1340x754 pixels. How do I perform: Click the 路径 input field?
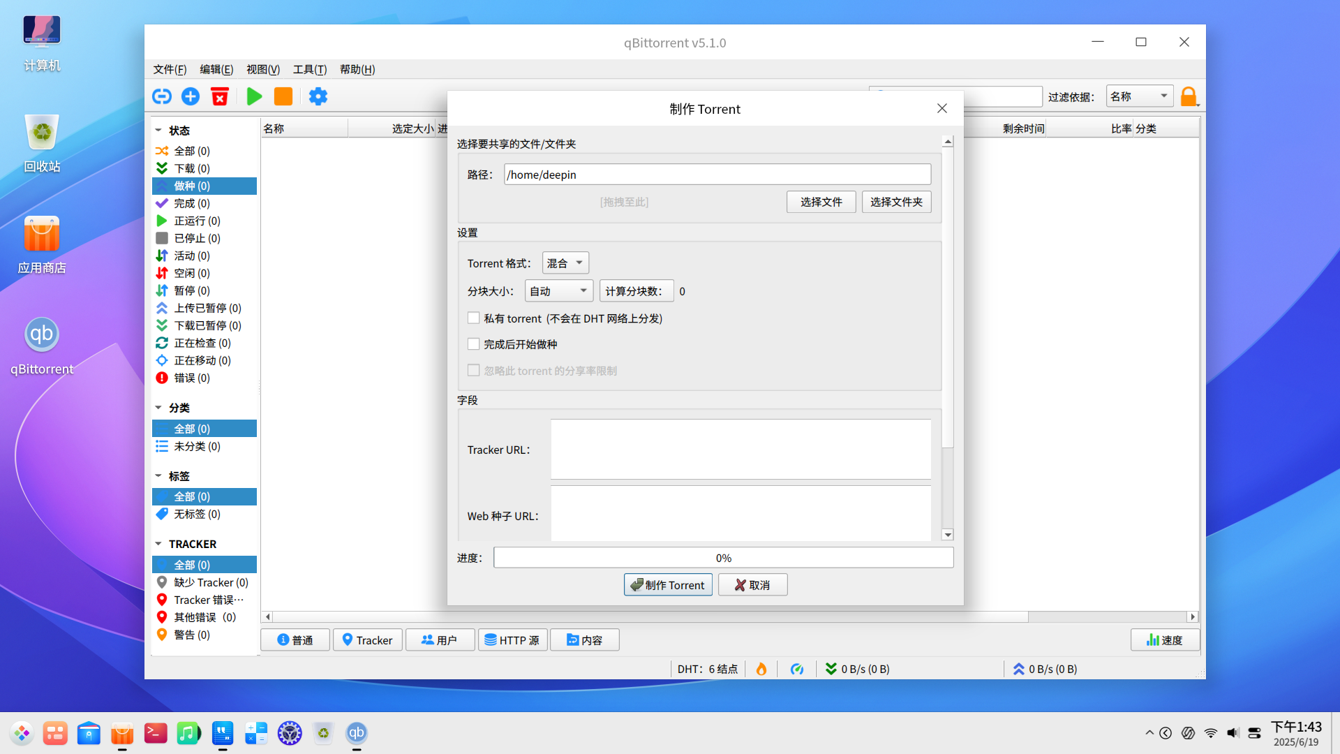click(x=717, y=175)
